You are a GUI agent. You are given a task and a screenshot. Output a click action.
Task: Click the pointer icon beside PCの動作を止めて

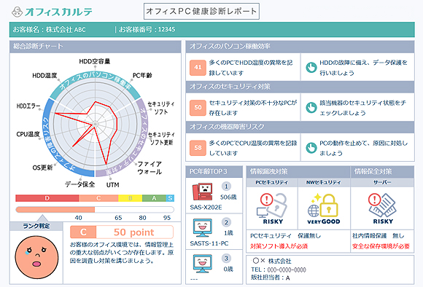click(x=311, y=148)
